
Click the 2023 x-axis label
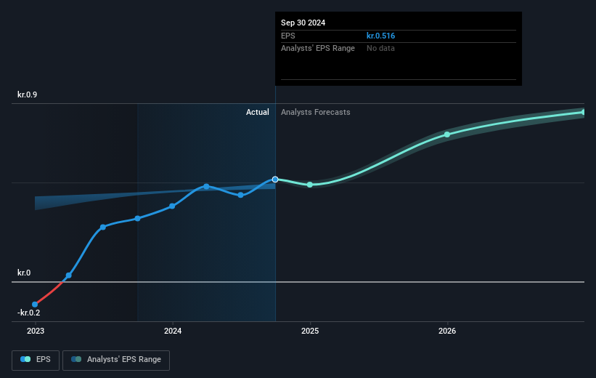click(x=36, y=331)
